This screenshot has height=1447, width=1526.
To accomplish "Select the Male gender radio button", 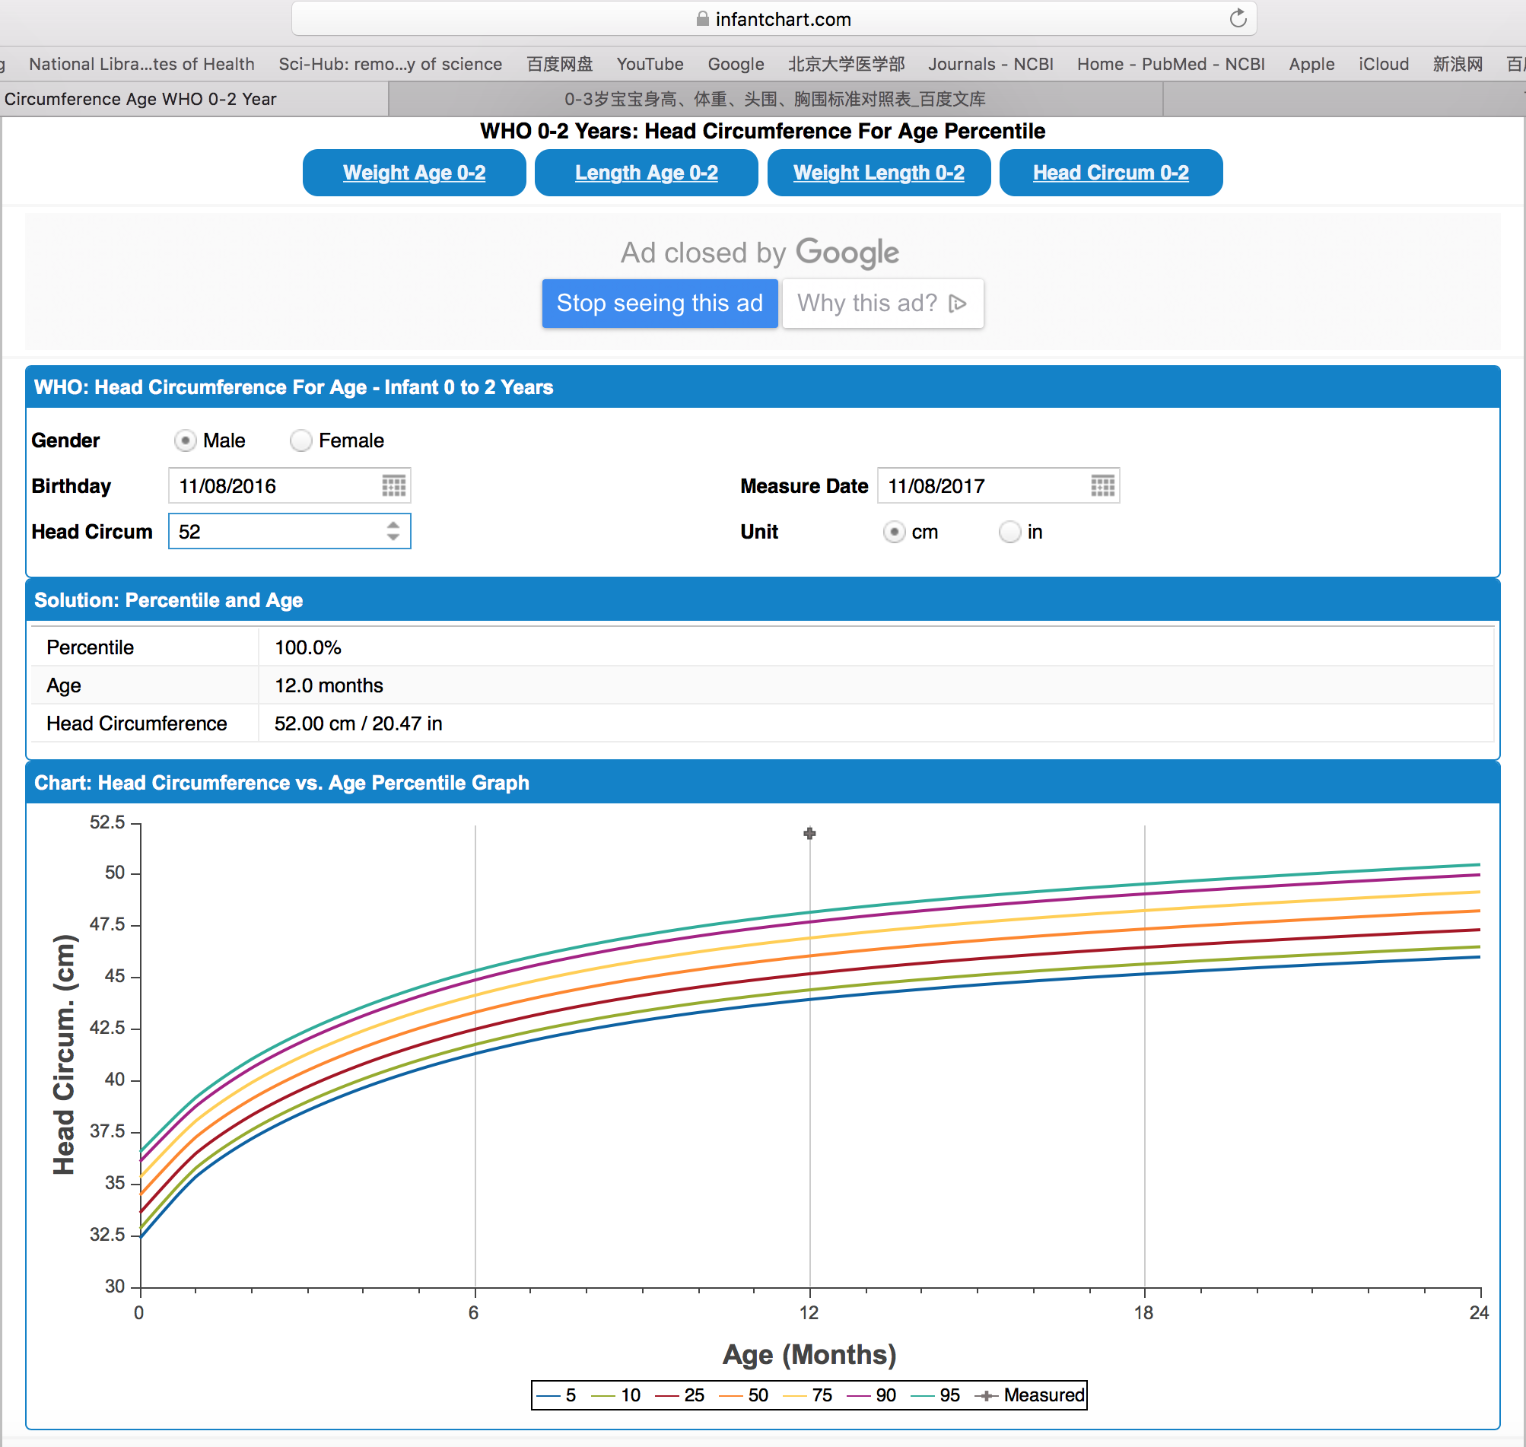I will point(185,440).
